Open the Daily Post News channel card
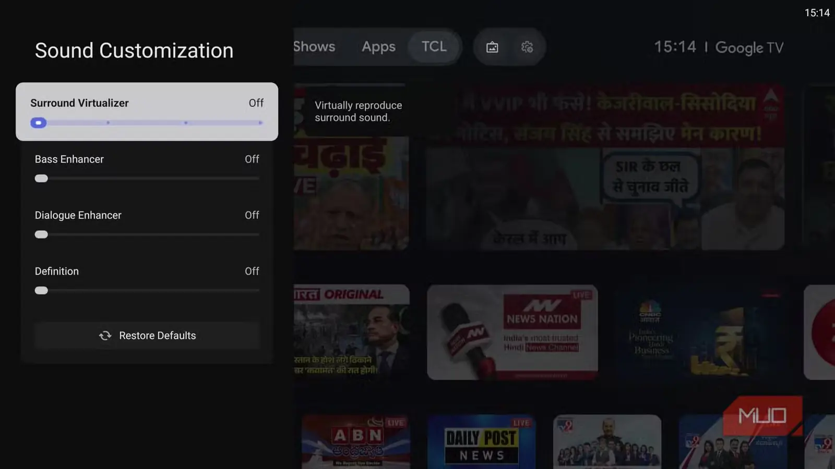The height and width of the screenshot is (469, 835). point(481,442)
